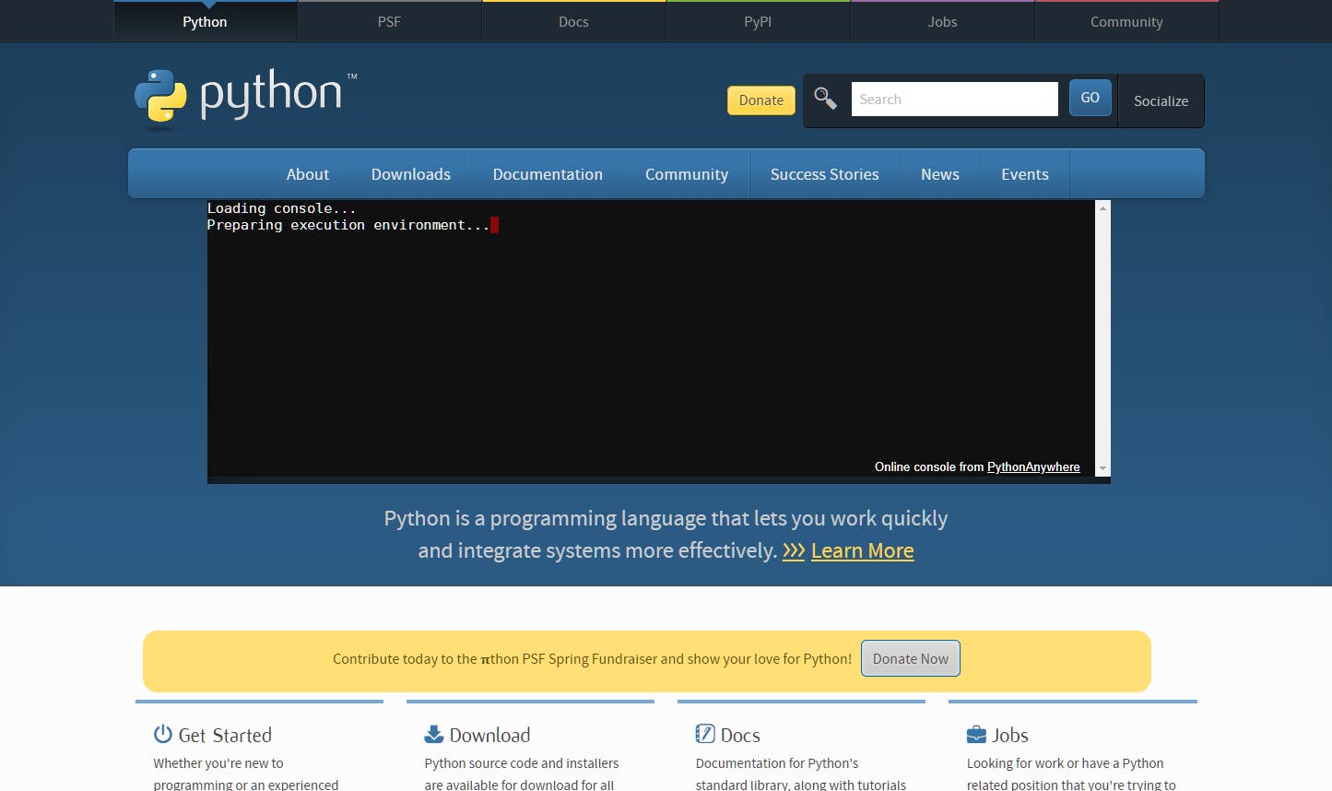1332x791 pixels.
Task: Open the Docs top tab
Action: (573, 21)
